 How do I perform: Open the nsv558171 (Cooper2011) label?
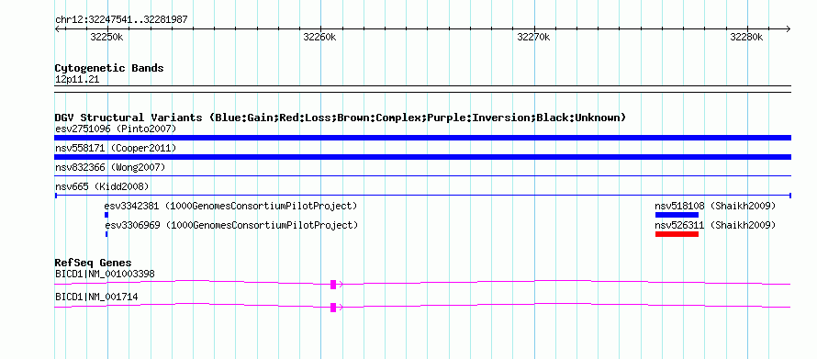[116, 149]
